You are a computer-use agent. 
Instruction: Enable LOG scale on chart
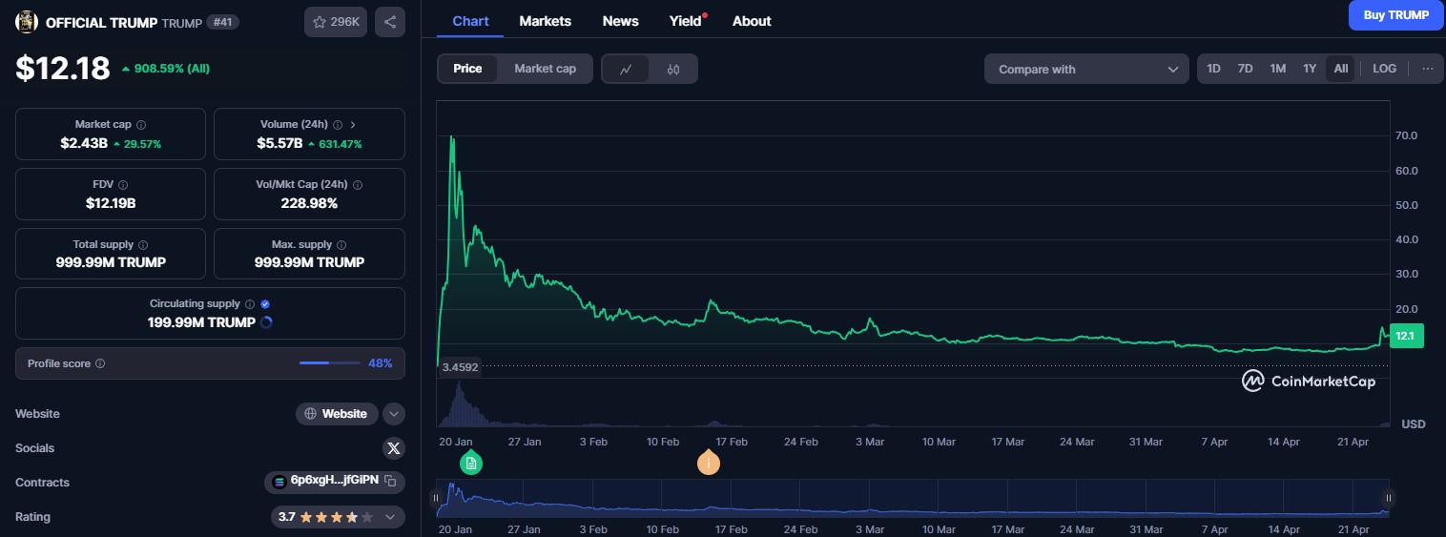coord(1384,69)
